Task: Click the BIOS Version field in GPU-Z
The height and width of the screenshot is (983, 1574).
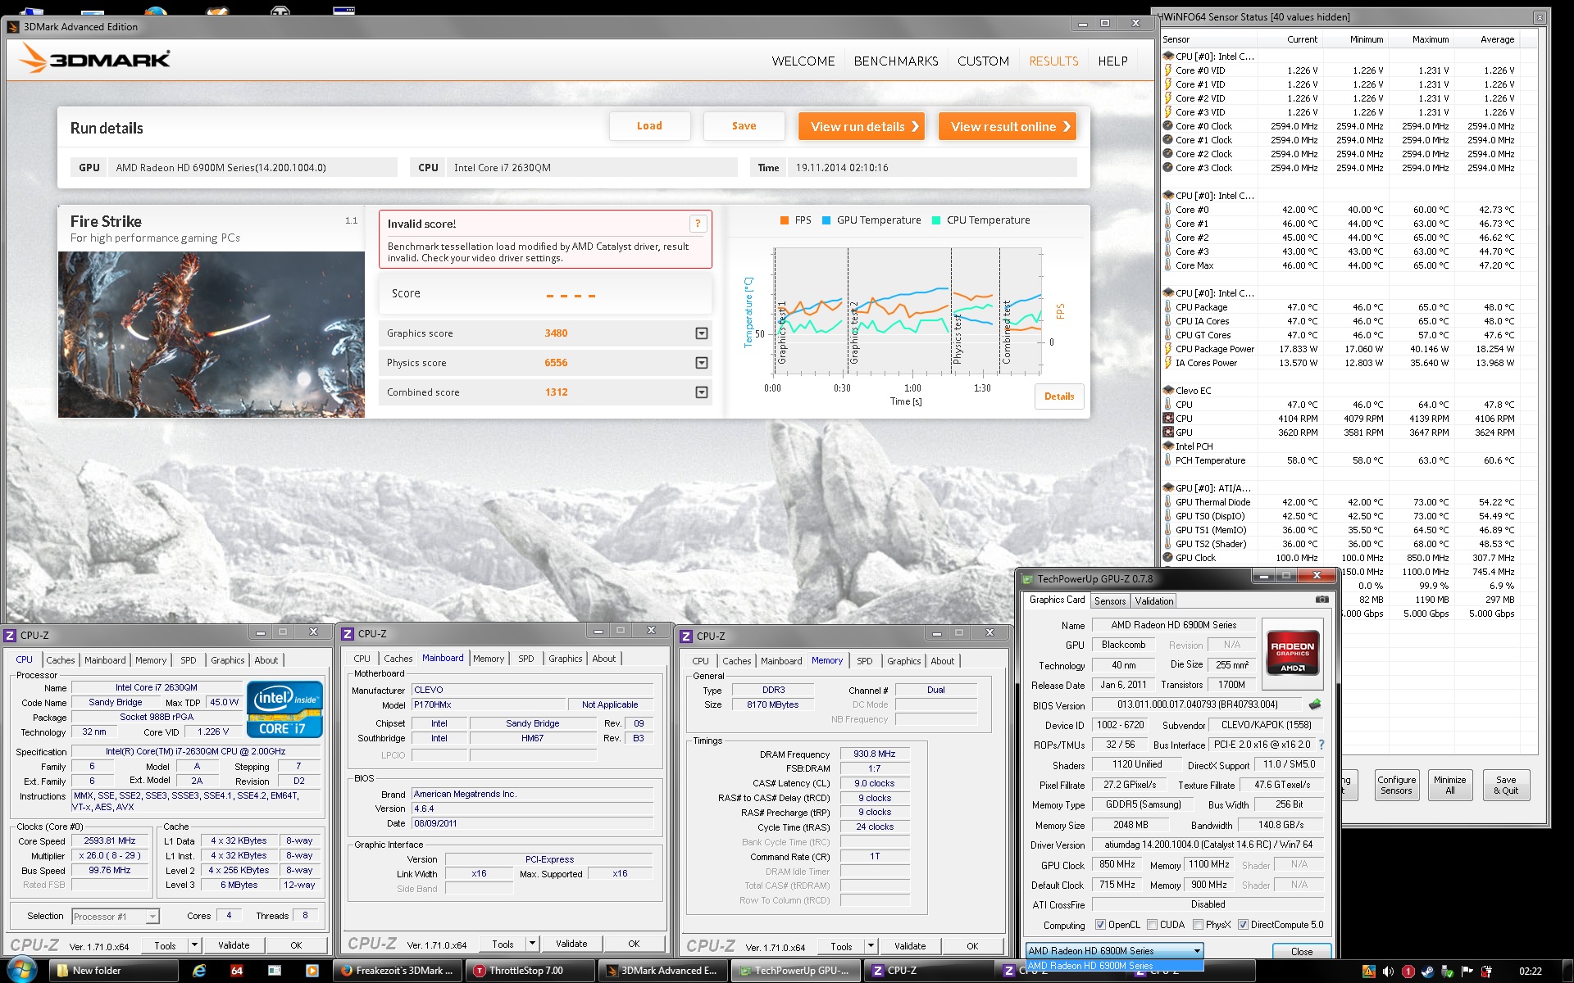Action: coord(1197,704)
